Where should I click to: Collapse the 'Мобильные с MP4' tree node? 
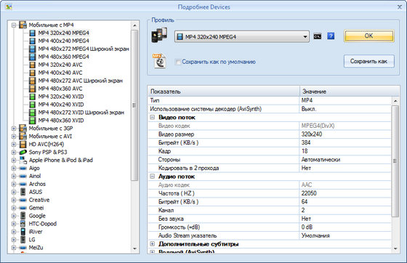coord(14,25)
